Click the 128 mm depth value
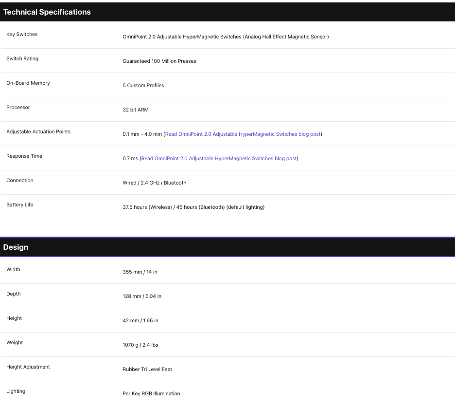 point(142,297)
